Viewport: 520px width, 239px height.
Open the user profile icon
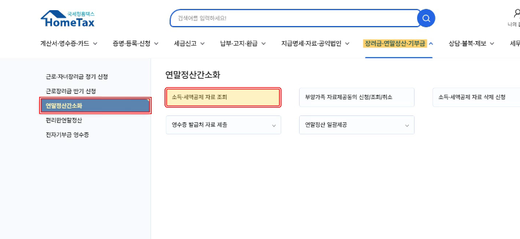pos(517,13)
